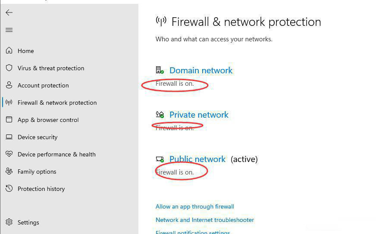The width and height of the screenshot is (376, 234).
Task: Click the Home house icon
Action: point(9,51)
